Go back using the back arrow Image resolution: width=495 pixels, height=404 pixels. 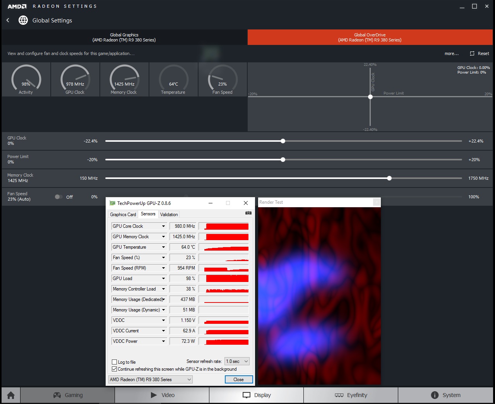tap(8, 20)
